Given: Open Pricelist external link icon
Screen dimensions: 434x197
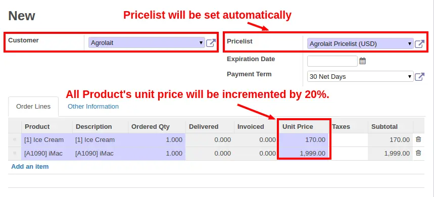Looking at the screenshot, I should (x=419, y=44).
